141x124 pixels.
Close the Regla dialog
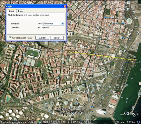pos(65,6)
